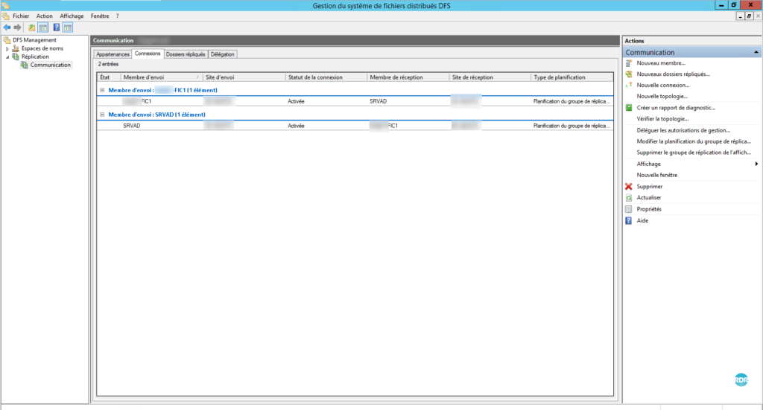Image resolution: width=763 pixels, height=410 pixels.
Task: Click the blue Help toolbar icon
Action: coord(57,28)
